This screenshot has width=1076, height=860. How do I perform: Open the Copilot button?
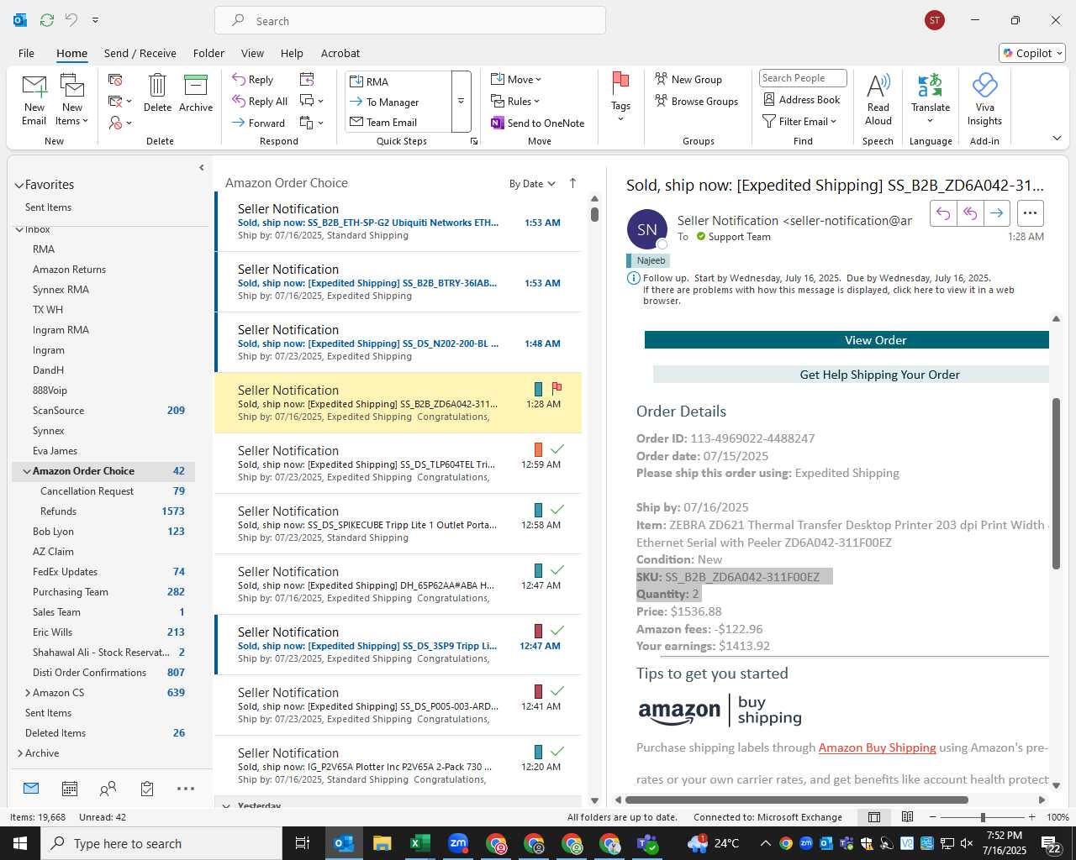[1032, 53]
